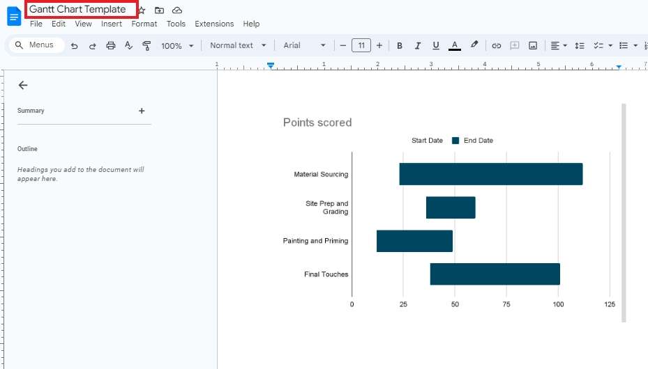Select the Painting and Priming bar

414,241
